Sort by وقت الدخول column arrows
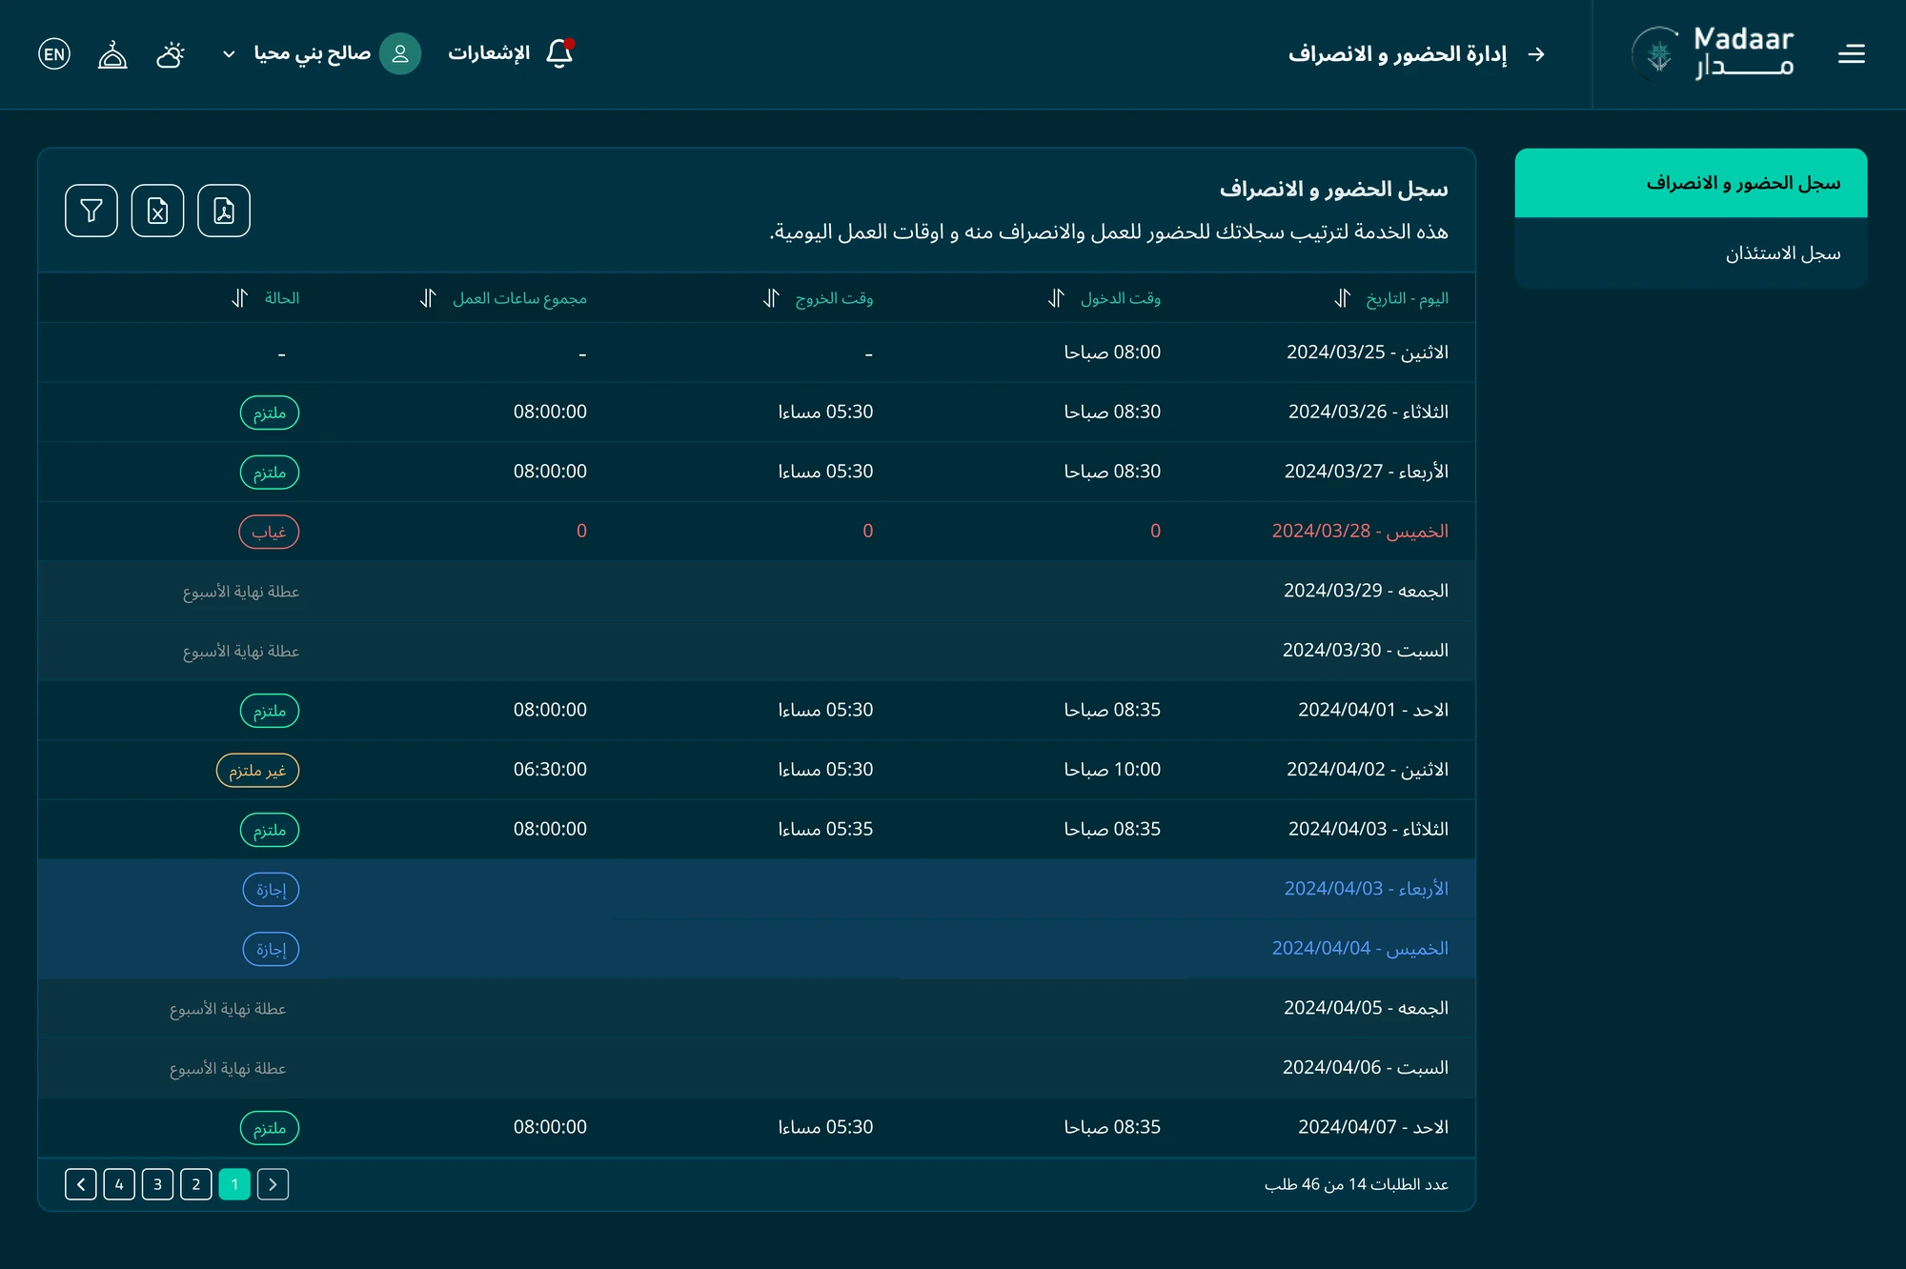1906x1269 pixels. (1056, 298)
